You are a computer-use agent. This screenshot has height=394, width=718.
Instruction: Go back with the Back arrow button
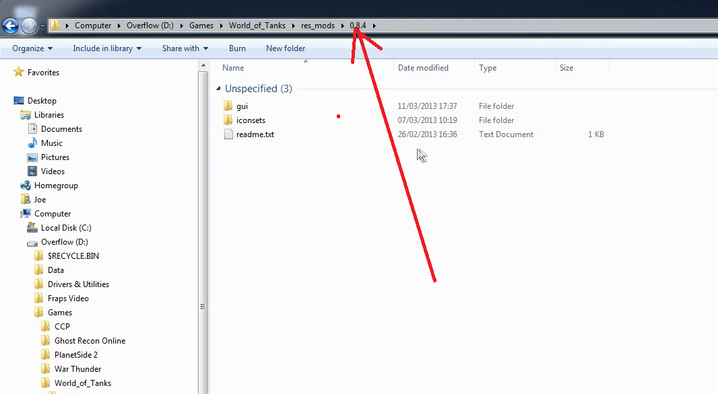coord(10,26)
